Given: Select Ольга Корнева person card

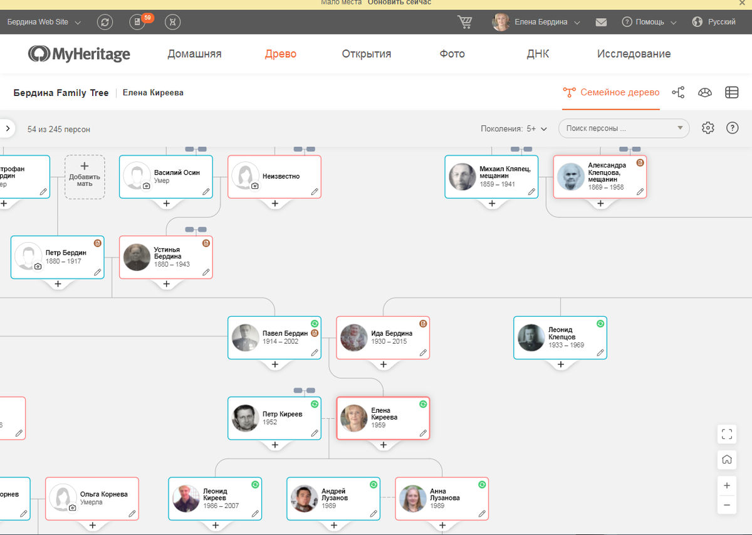Looking at the screenshot, I should (91, 499).
